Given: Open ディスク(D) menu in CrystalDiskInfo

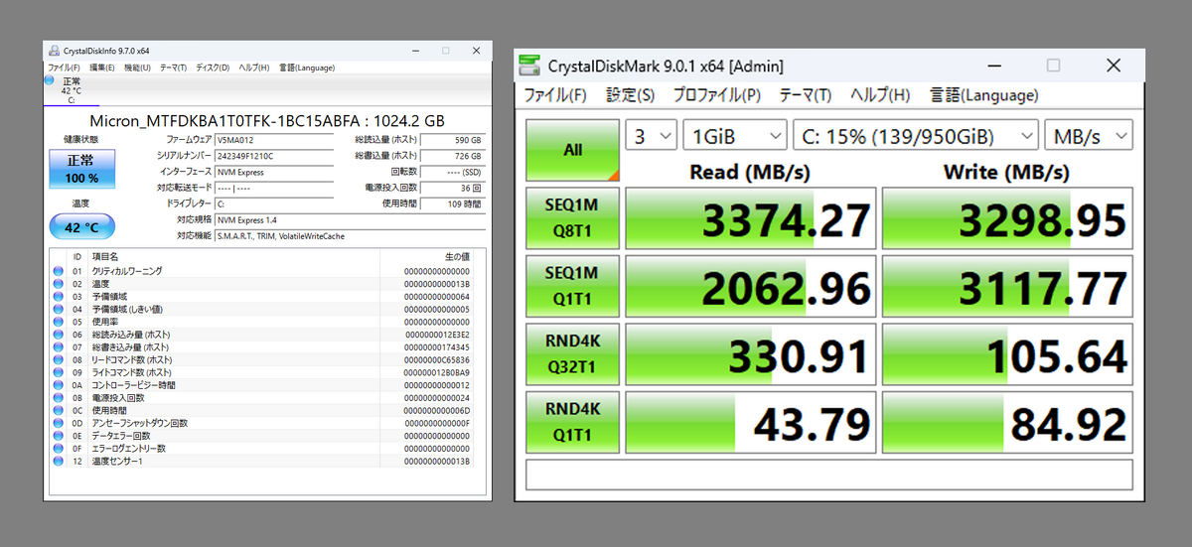Looking at the screenshot, I should pyautogui.click(x=213, y=68).
